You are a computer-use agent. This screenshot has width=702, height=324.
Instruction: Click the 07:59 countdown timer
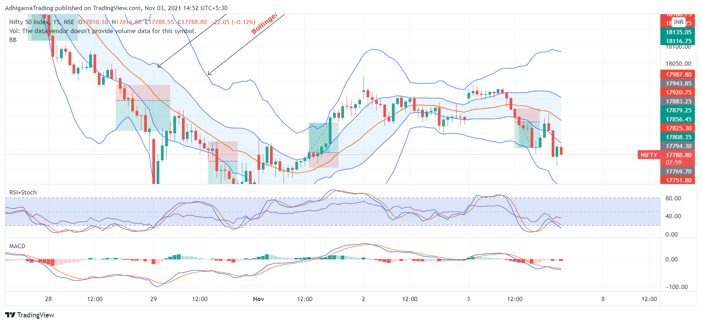click(674, 163)
